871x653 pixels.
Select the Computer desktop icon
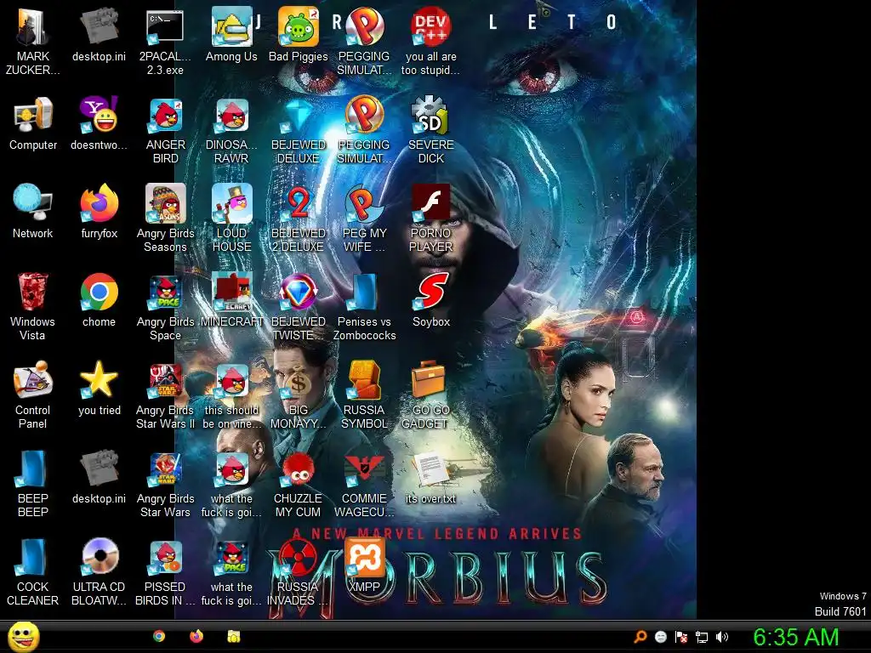click(x=33, y=122)
